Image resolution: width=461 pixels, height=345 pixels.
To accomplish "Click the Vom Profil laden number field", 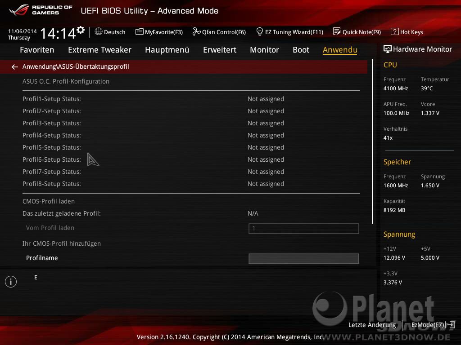I will click(x=304, y=229).
